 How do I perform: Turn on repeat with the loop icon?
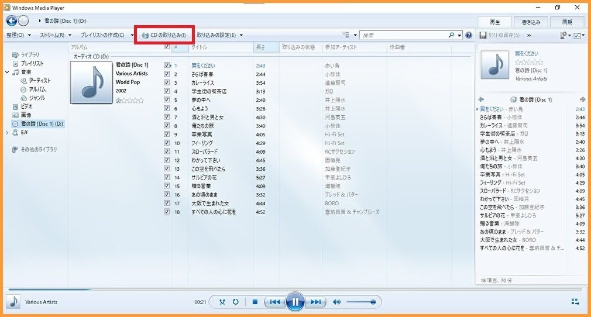[x=236, y=302]
